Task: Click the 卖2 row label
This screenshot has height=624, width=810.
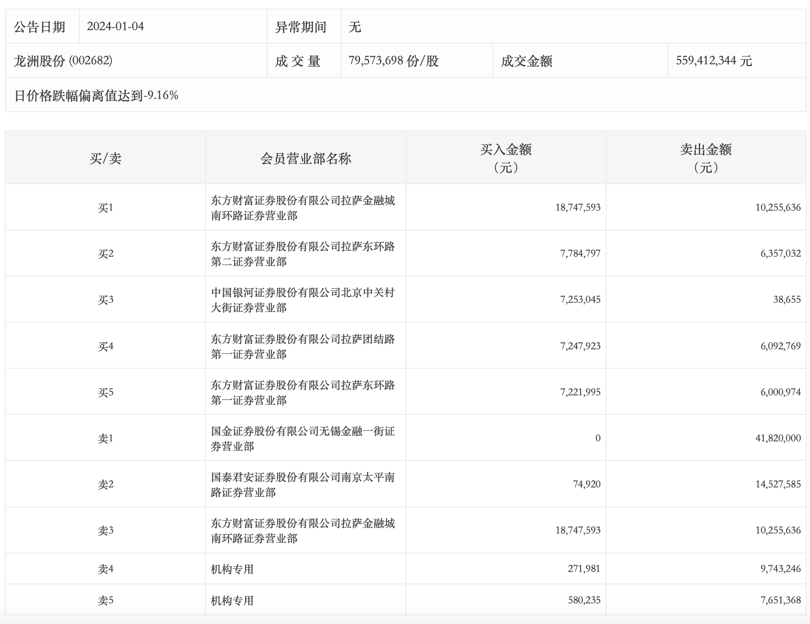Action: (106, 485)
